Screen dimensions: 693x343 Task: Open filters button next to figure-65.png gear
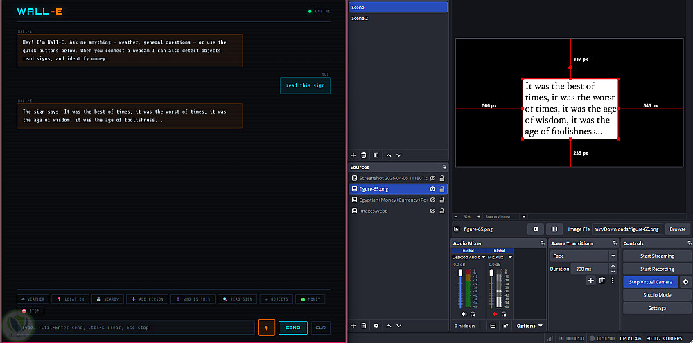[554, 229]
